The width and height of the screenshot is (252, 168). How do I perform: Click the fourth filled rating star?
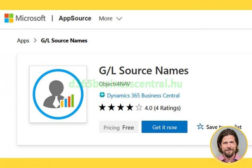click(130, 108)
